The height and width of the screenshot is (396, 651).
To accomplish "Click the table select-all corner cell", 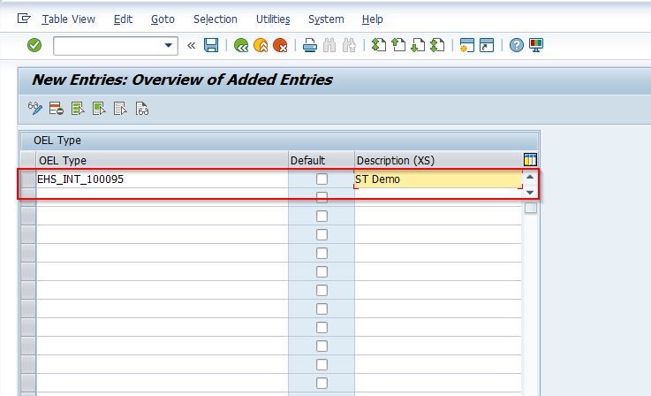I will (x=28, y=160).
